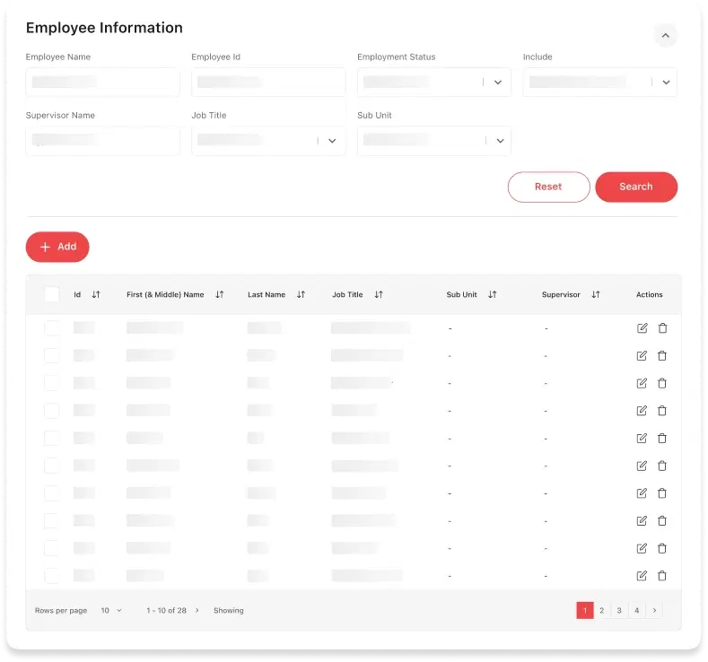Open the Job Title filter dropdown

click(268, 141)
